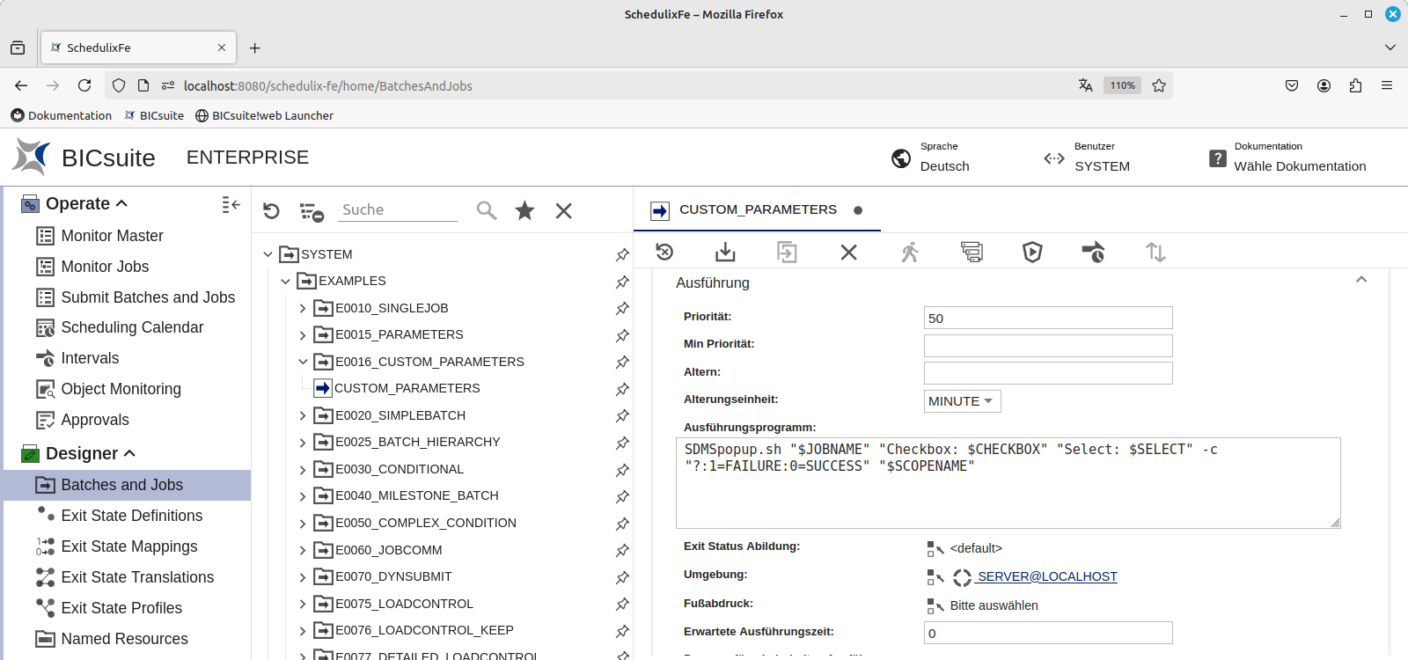Open BICsuite!web Launcher bookmark
Image resolution: width=1408 pixels, height=660 pixels.
tap(264, 115)
